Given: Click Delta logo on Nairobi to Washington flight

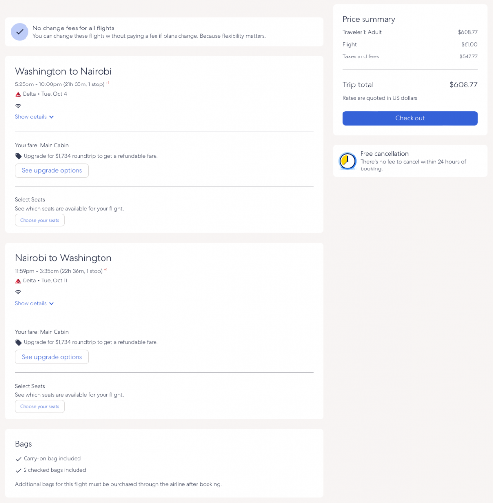Looking at the screenshot, I should point(18,281).
